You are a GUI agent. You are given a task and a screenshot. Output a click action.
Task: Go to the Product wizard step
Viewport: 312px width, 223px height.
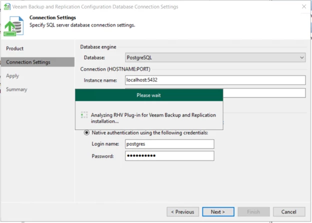pos(14,49)
